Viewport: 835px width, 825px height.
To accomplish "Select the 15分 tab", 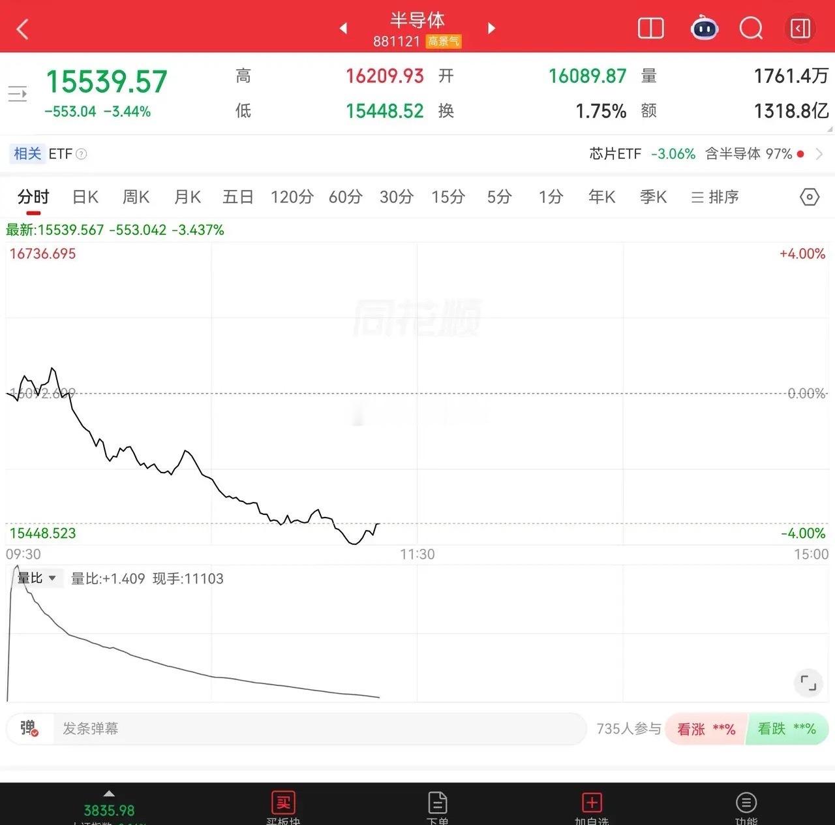I will (x=448, y=197).
